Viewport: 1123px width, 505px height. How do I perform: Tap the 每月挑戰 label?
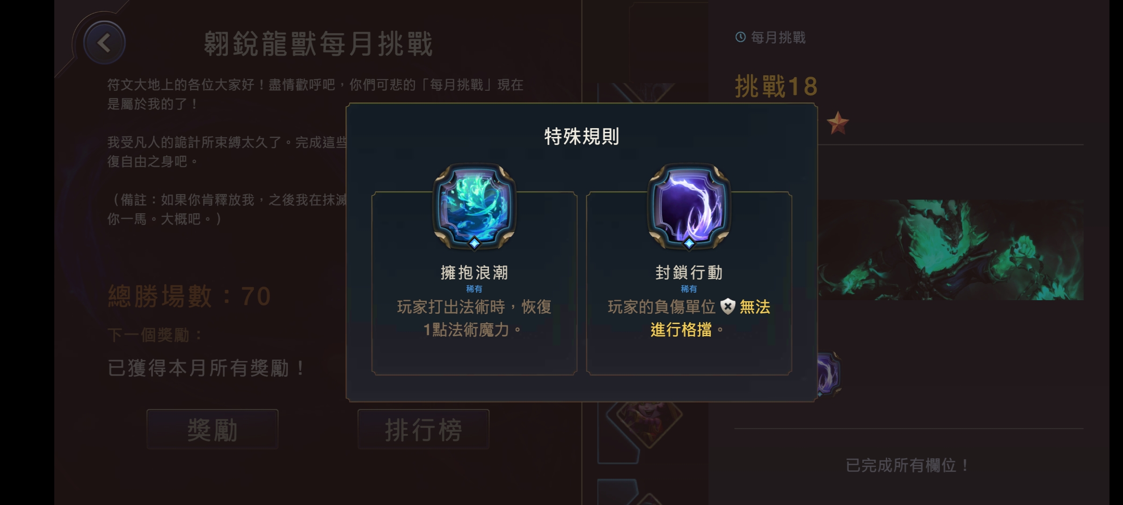pos(778,37)
